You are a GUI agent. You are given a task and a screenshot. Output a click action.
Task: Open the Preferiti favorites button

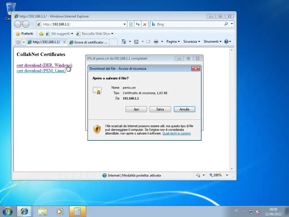[x=25, y=34]
